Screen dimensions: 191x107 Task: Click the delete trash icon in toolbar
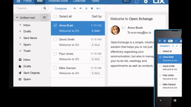86,9
